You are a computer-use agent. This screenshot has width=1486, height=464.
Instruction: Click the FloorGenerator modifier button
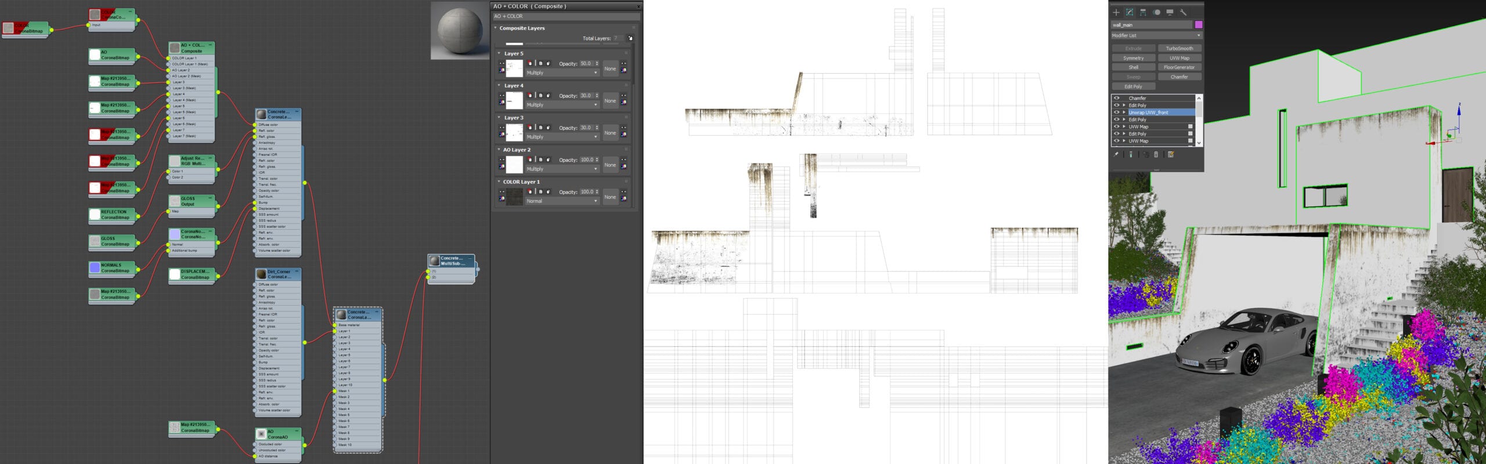pyautogui.click(x=1179, y=67)
